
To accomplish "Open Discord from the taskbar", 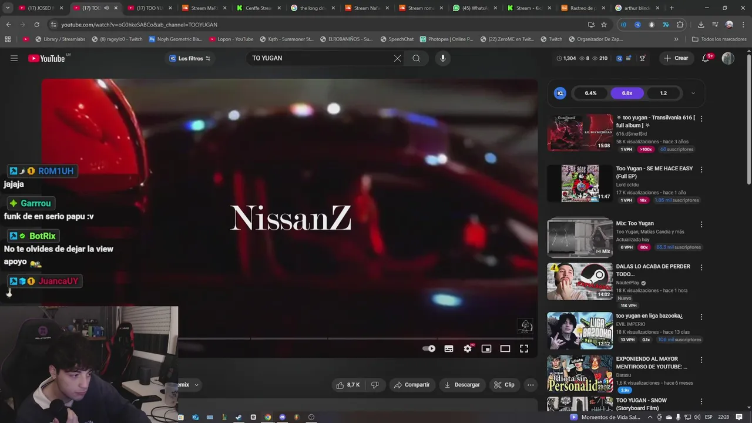I will [282, 417].
